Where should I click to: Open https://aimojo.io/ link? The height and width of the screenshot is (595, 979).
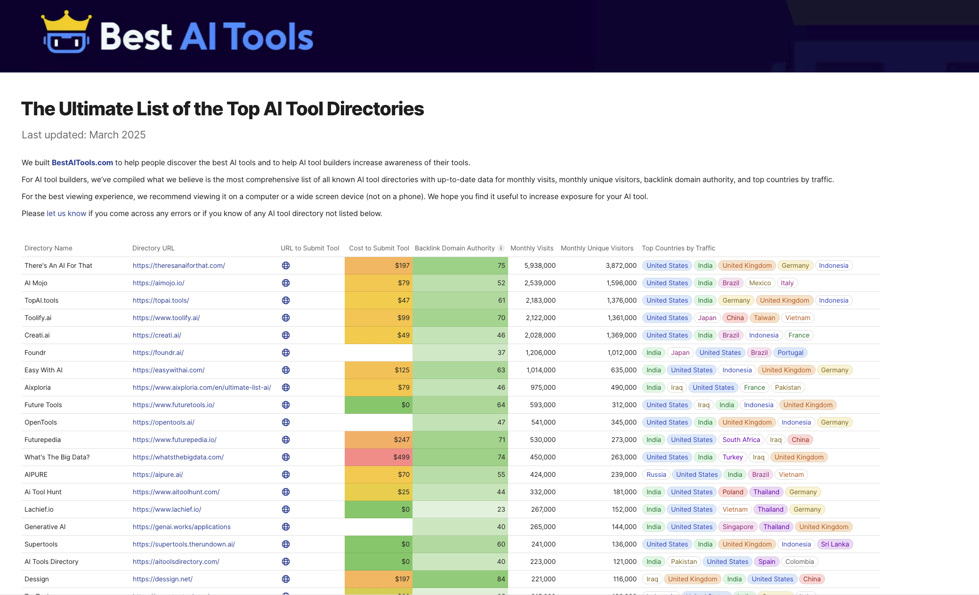coord(159,283)
